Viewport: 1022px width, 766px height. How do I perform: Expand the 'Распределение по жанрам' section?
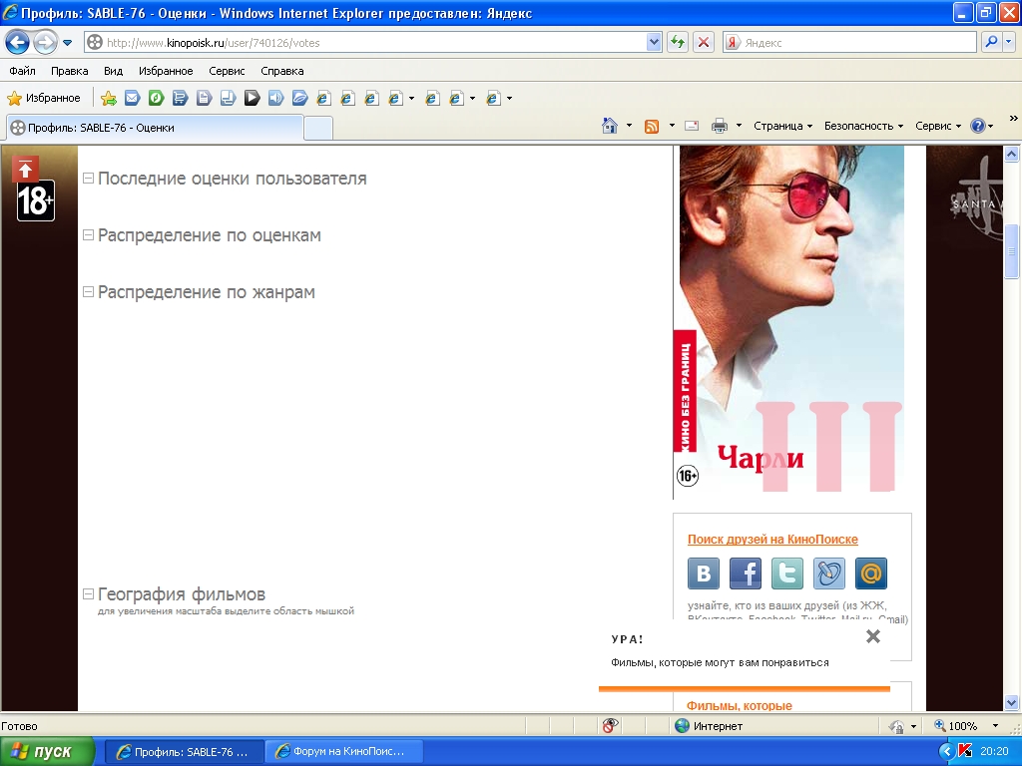pos(88,292)
